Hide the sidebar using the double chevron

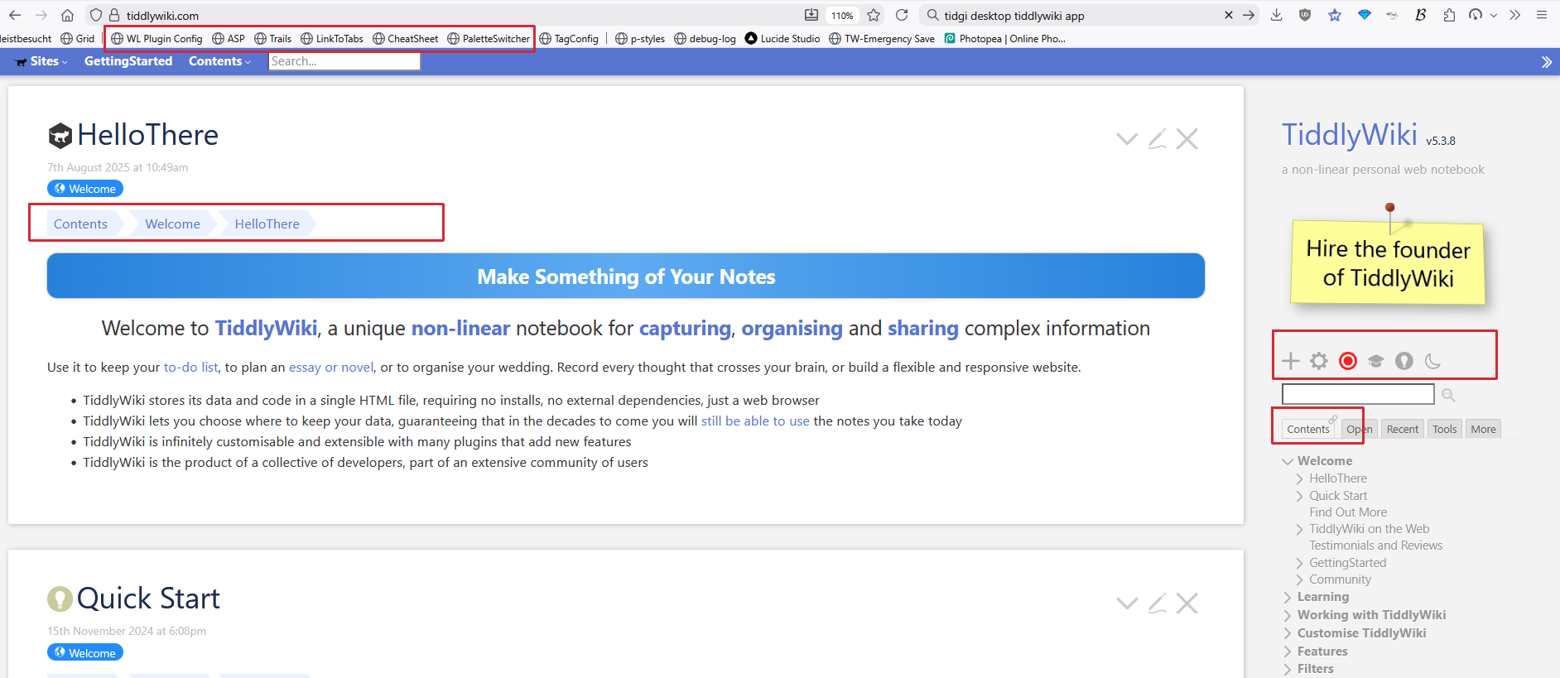(x=1546, y=62)
